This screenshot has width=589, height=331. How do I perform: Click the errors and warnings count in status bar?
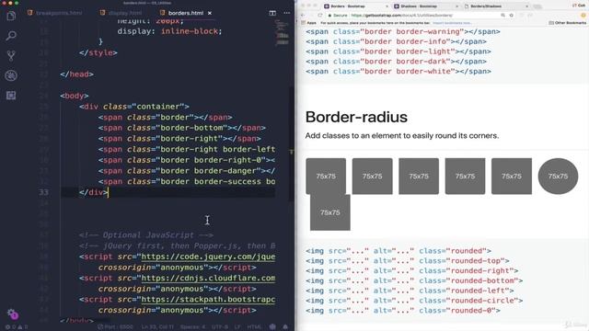(17, 327)
